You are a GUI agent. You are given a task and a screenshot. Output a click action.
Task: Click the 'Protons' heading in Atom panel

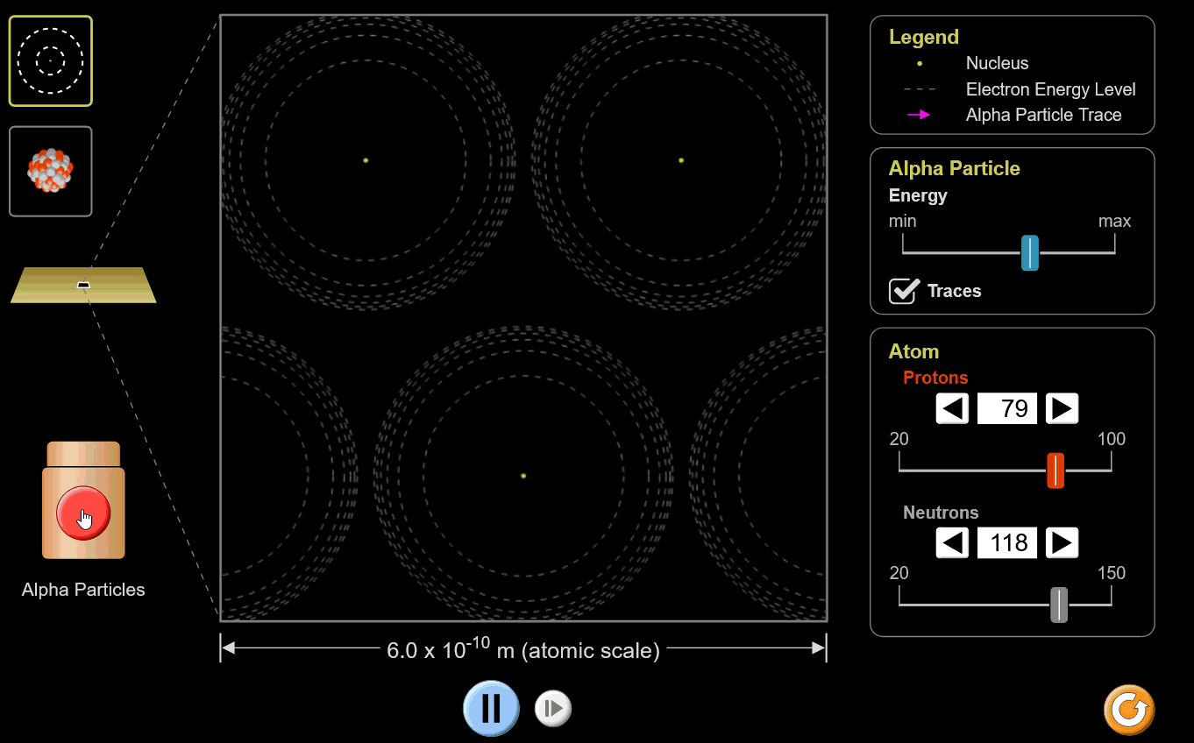[935, 378]
